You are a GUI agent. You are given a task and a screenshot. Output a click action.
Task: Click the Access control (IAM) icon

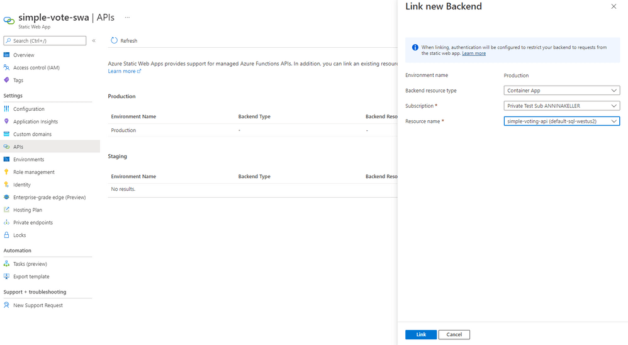tap(6, 67)
